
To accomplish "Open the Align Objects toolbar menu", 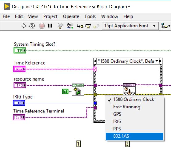I will [165, 26].
